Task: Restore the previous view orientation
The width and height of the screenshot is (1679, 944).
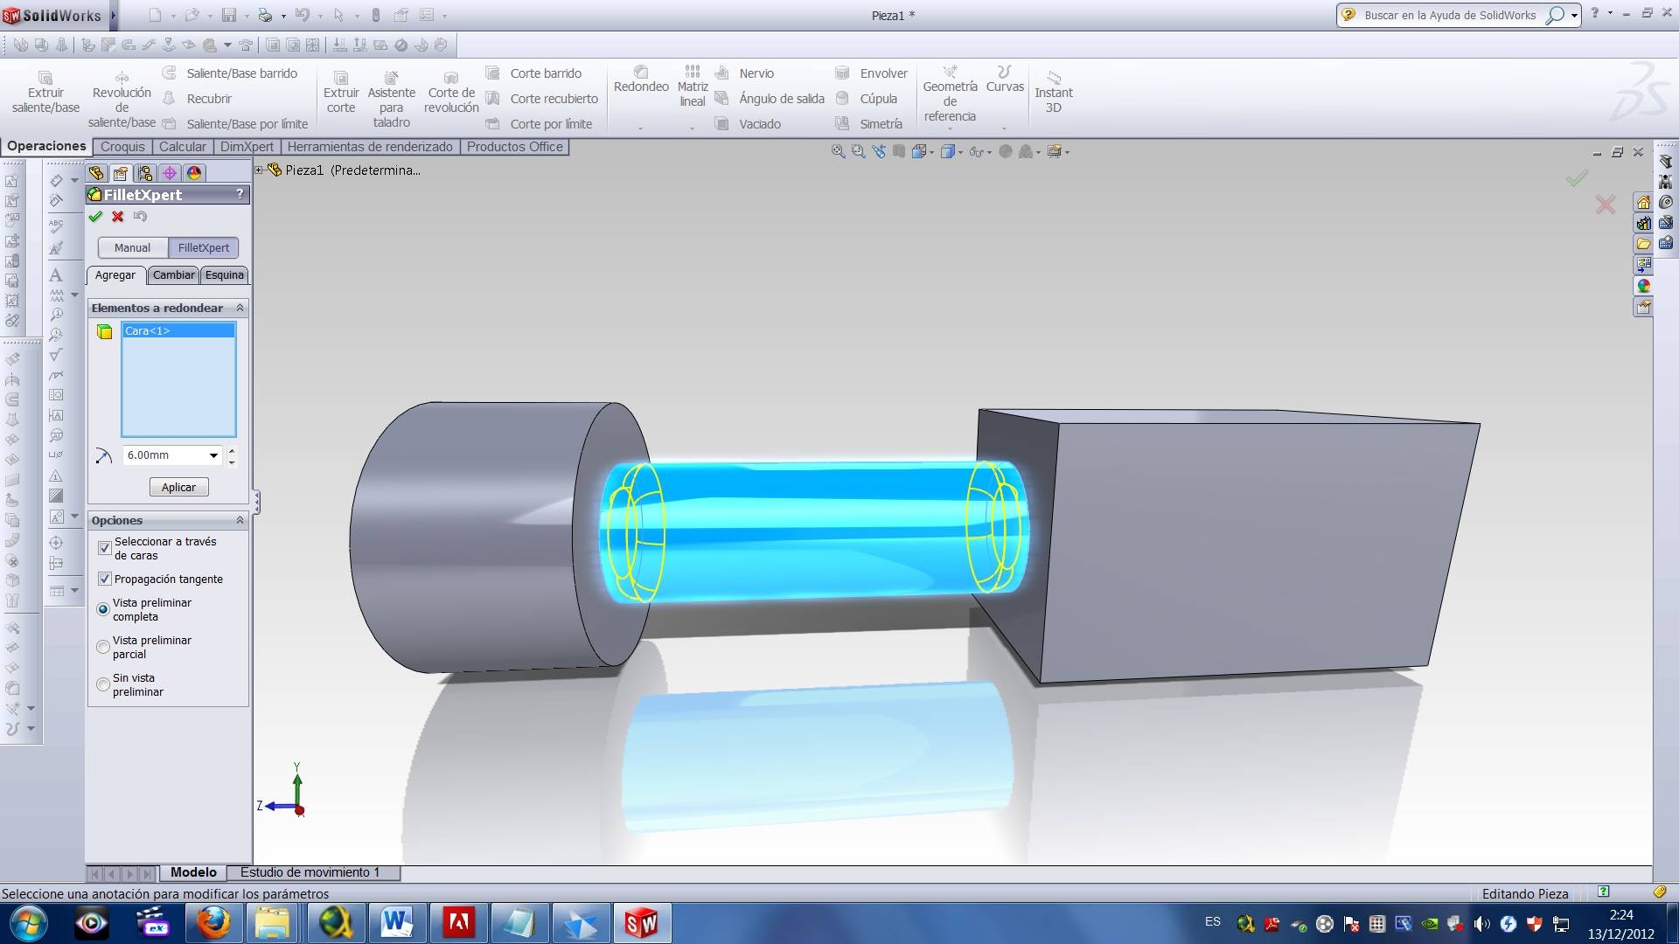Action: (878, 151)
